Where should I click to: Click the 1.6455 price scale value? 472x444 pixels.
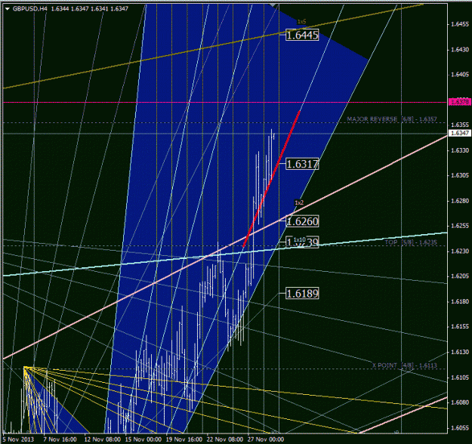460,24
